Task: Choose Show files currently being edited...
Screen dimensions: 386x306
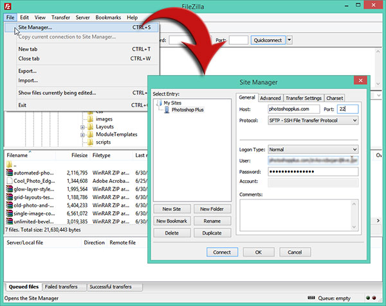Action: click(x=77, y=93)
